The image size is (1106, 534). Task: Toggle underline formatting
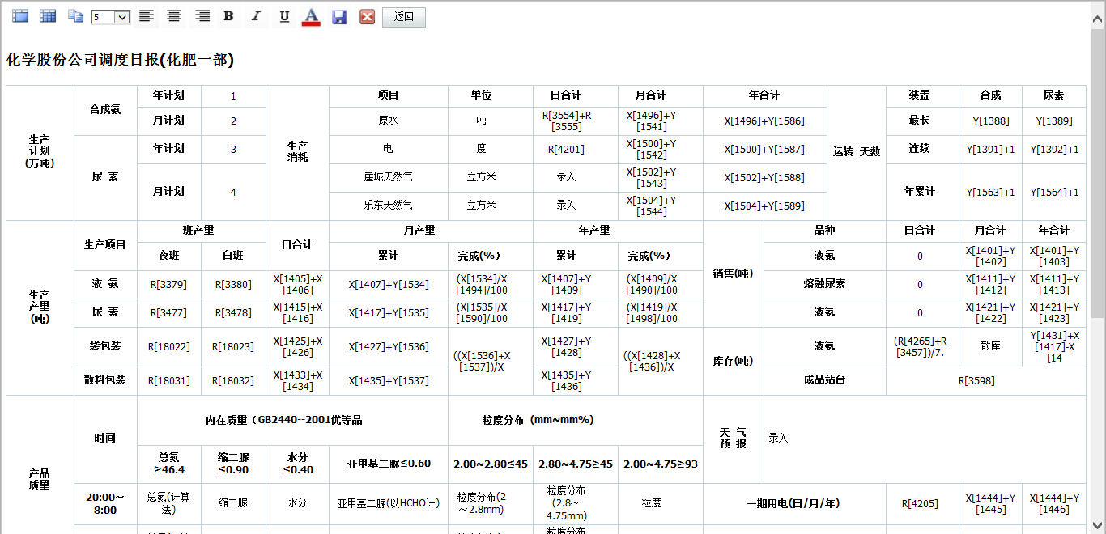(284, 16)
